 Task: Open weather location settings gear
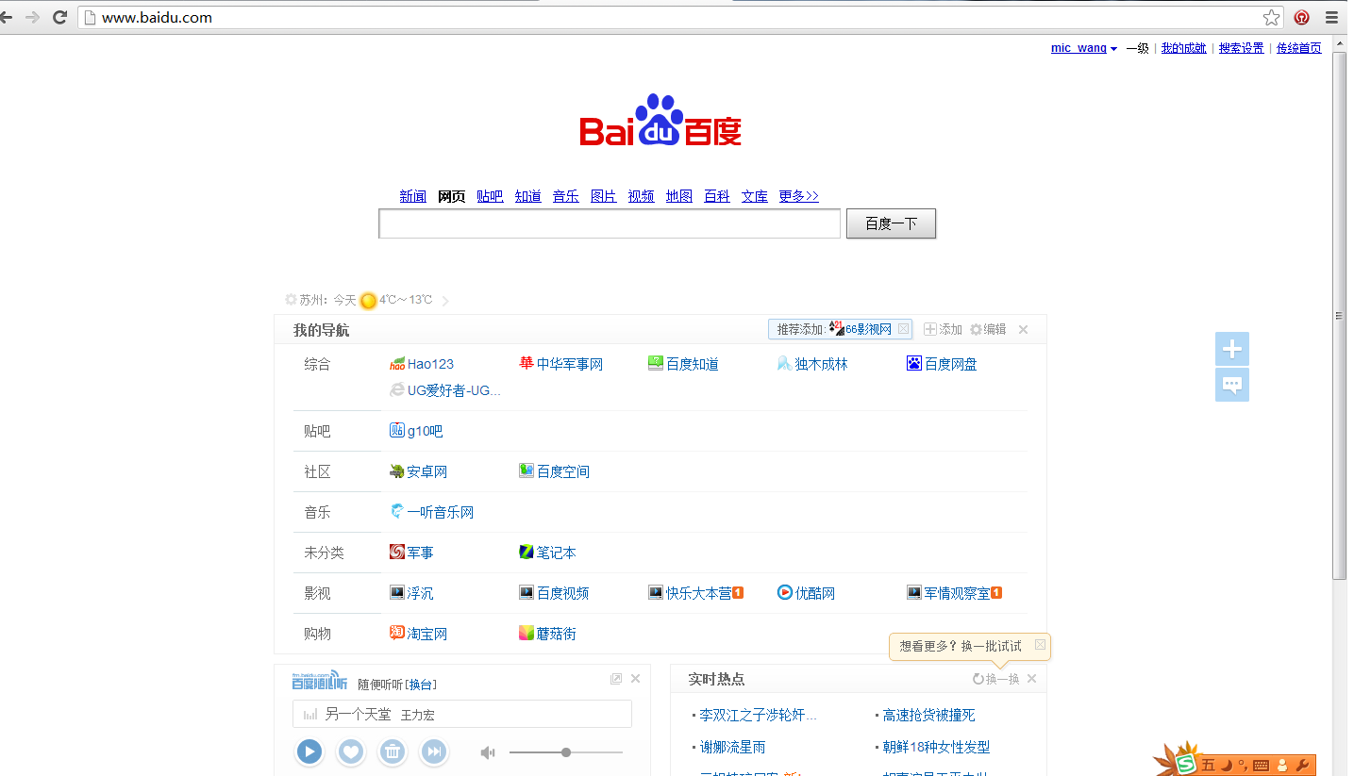pos(291,300)
